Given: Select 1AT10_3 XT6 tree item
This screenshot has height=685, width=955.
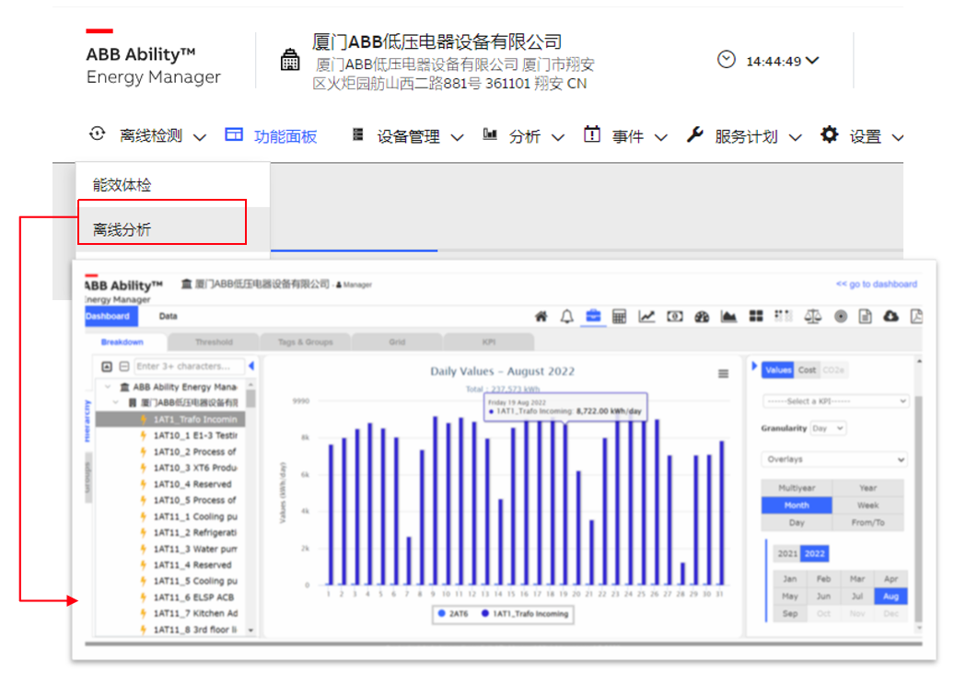Looking at the screenshot, I should [x=194, y=468].
